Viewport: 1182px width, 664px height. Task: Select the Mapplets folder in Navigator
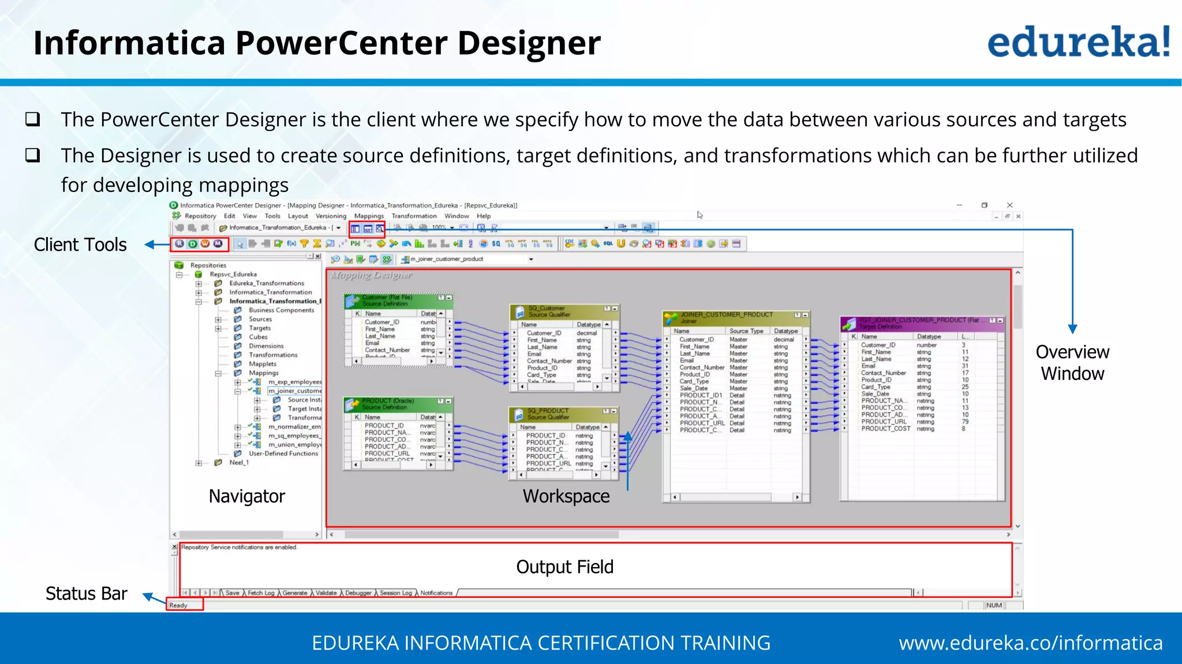click(263, 364)
